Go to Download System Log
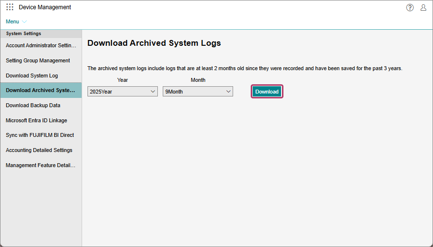The width and height of the screenshot is (433, 247). pos(41,76)
